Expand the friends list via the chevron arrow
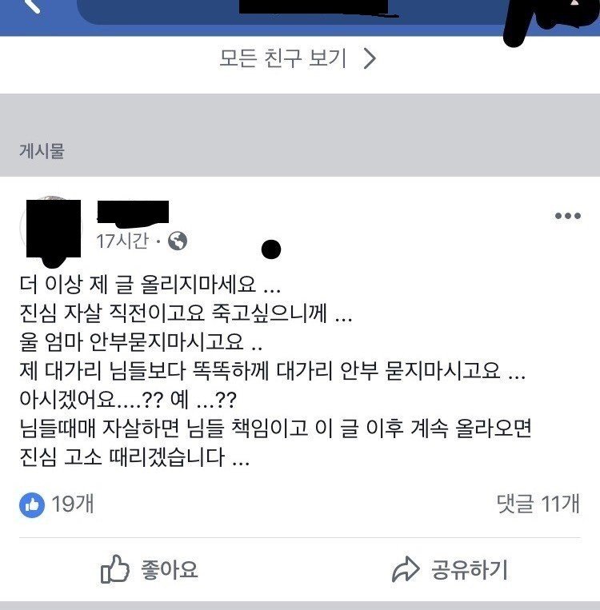The height and width of the screenshot is (610, 600). point(370,58)
